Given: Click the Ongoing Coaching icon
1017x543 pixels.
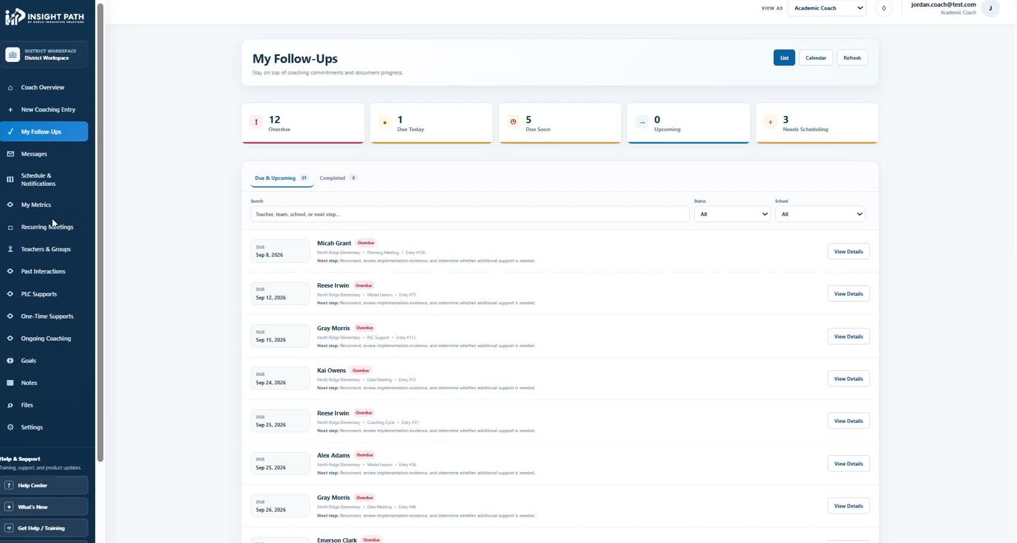Looking at the screenshot, I should tap(10, 339).
